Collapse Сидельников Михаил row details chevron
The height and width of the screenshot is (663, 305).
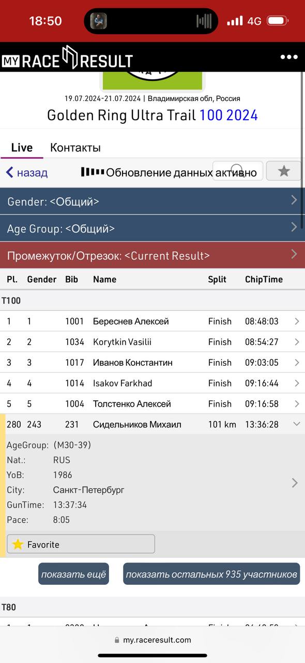[x=296, y=424]
